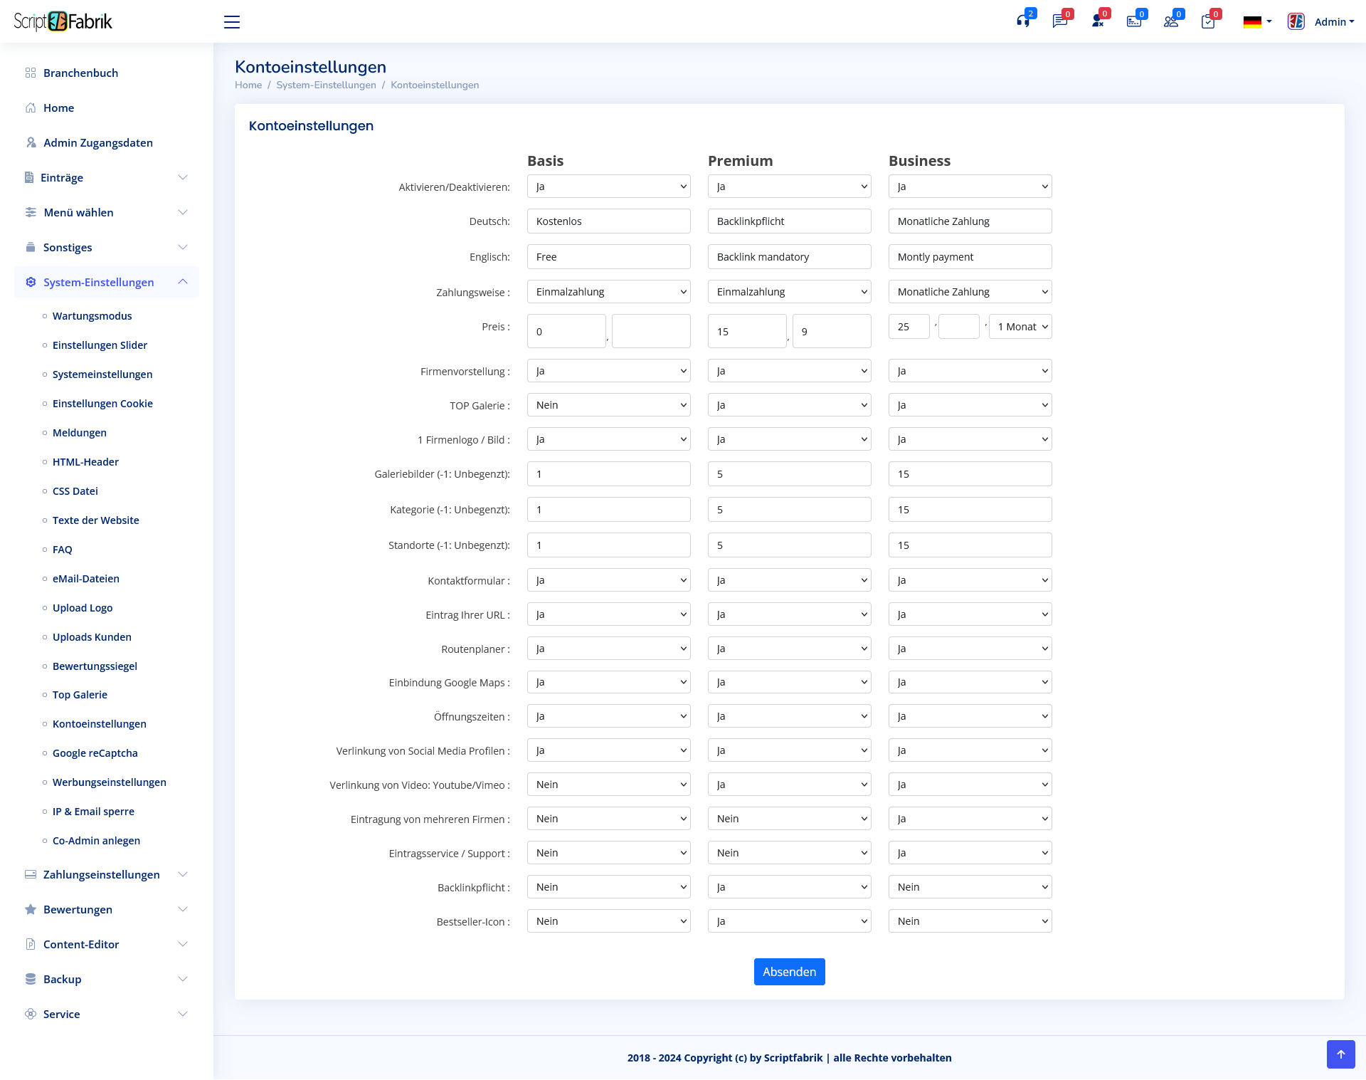Click the Admin Zugangsdaten user icon
Screen dimensions: 1366x1080
(x=31, y=142)
